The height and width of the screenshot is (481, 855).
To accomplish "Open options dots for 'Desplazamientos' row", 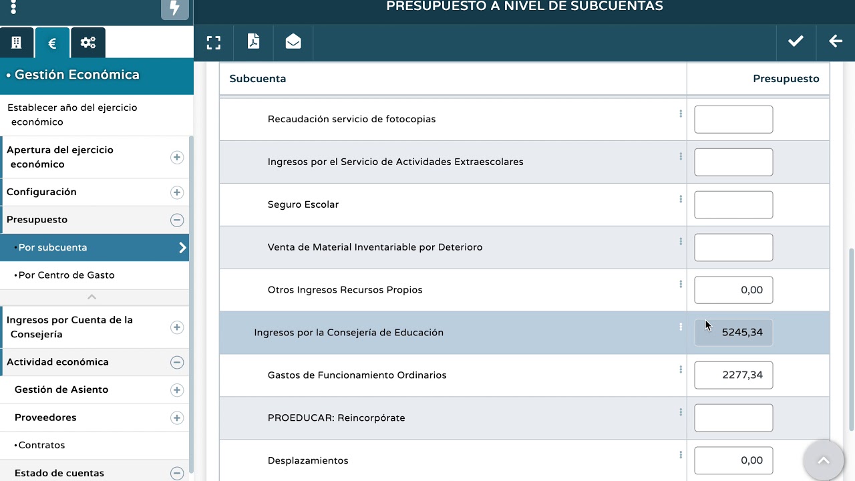I will pos(681,455).
